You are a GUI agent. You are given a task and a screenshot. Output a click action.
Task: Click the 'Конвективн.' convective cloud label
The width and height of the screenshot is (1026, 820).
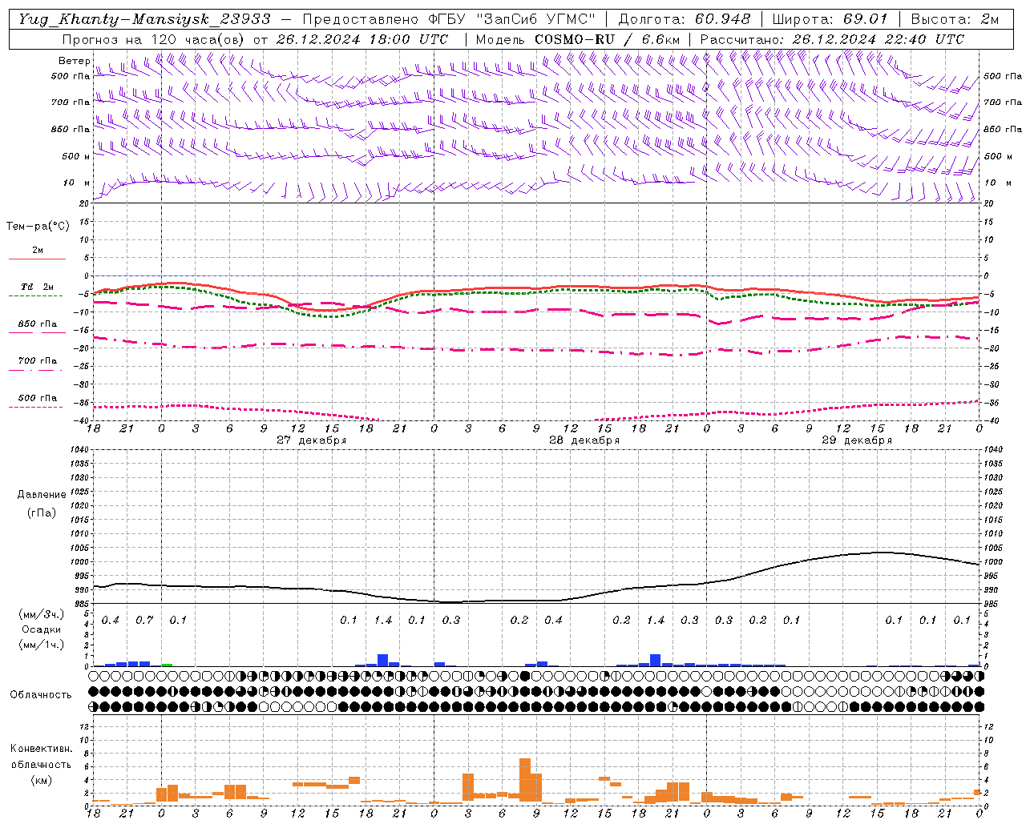point(41,749)
